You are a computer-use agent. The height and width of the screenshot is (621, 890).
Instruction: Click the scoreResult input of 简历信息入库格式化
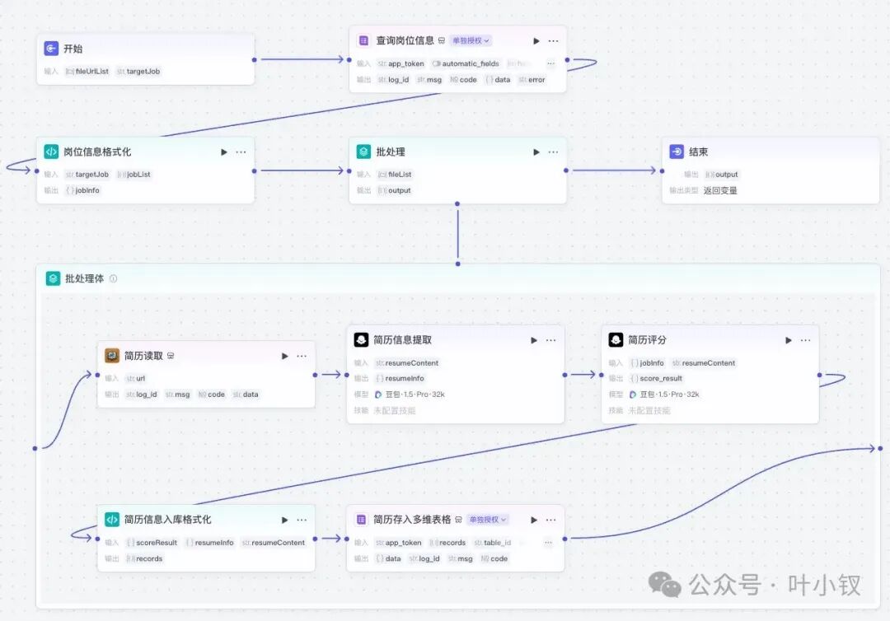[x=152, y=543]
